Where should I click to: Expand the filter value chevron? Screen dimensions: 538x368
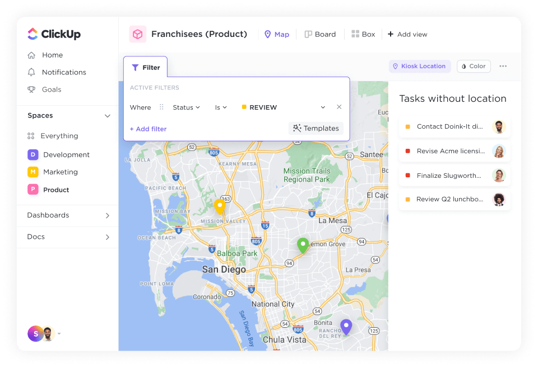[x=323, y=107]
